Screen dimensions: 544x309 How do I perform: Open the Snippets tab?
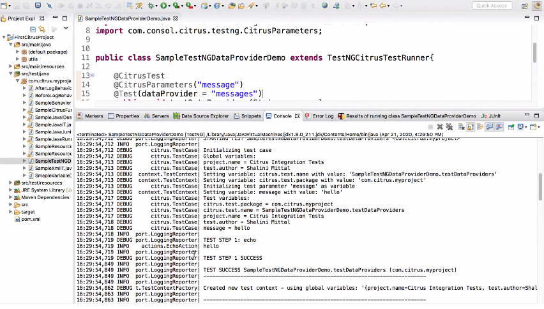pyautogui.click(x=247, y=116)
